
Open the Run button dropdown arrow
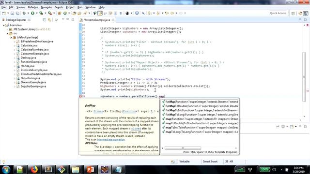click(37, 13)
